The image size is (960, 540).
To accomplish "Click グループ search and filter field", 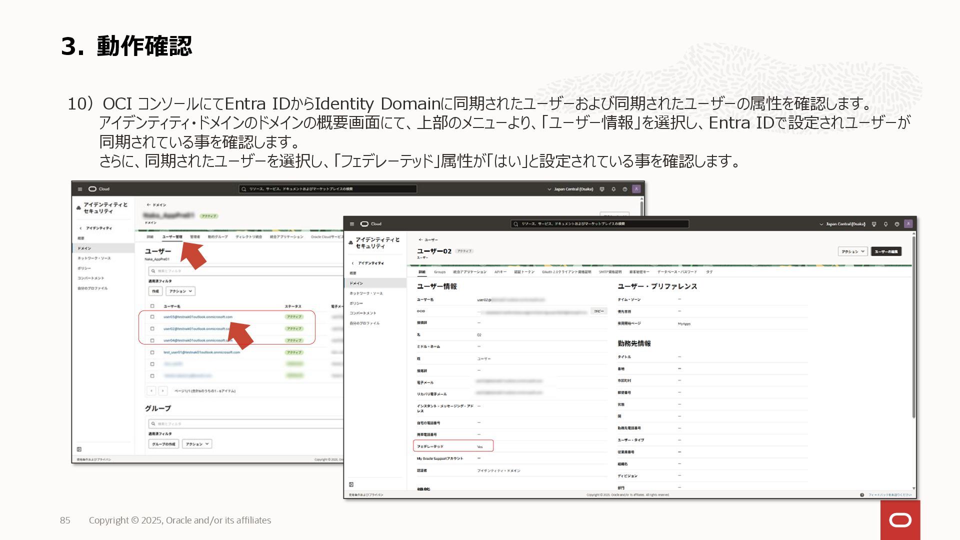I will click(x=246, y=424).
